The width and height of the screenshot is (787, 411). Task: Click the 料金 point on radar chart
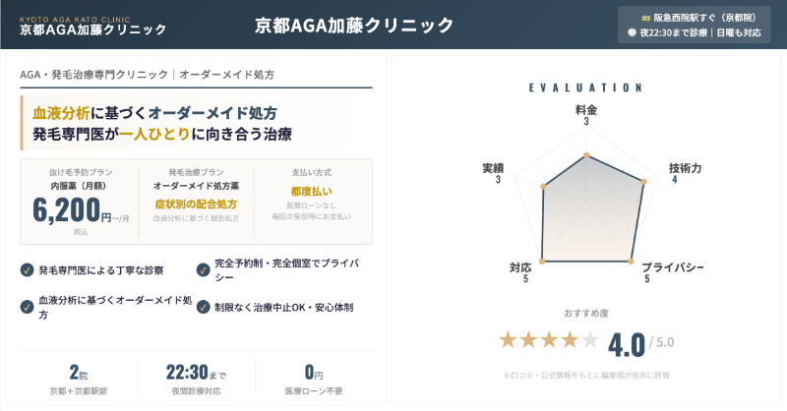586,155
